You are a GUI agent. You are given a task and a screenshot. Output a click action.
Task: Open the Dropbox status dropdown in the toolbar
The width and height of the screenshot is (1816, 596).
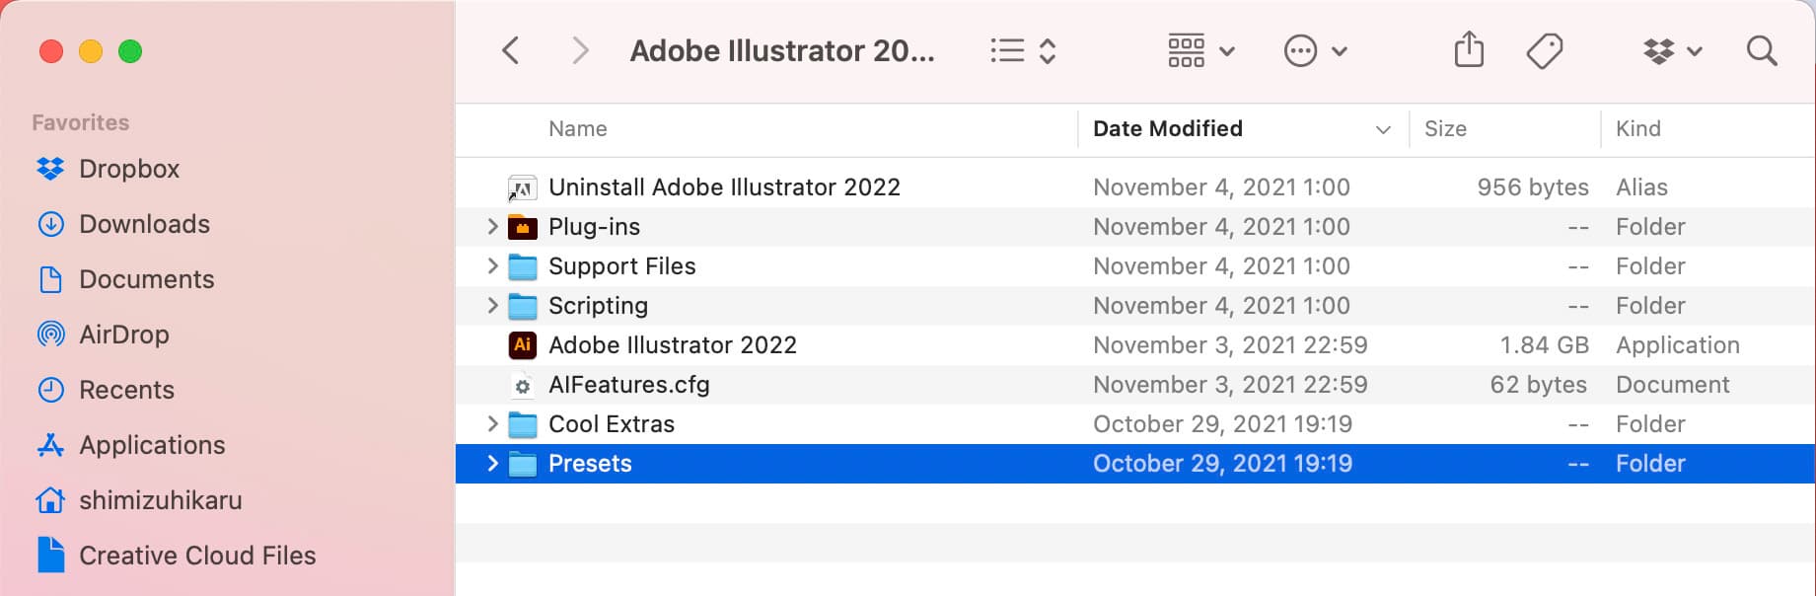point(1672,50)
